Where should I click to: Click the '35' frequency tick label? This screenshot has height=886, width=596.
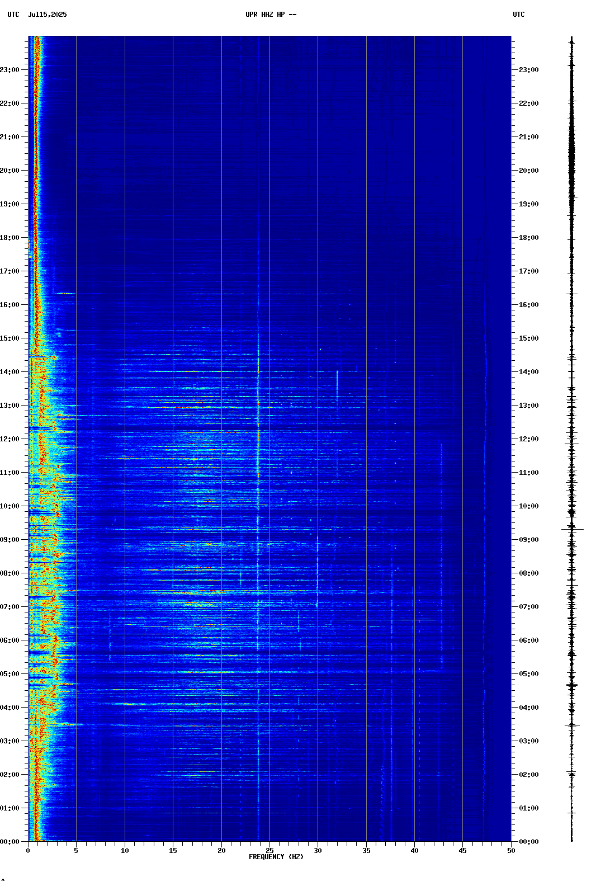click(366, 851)
